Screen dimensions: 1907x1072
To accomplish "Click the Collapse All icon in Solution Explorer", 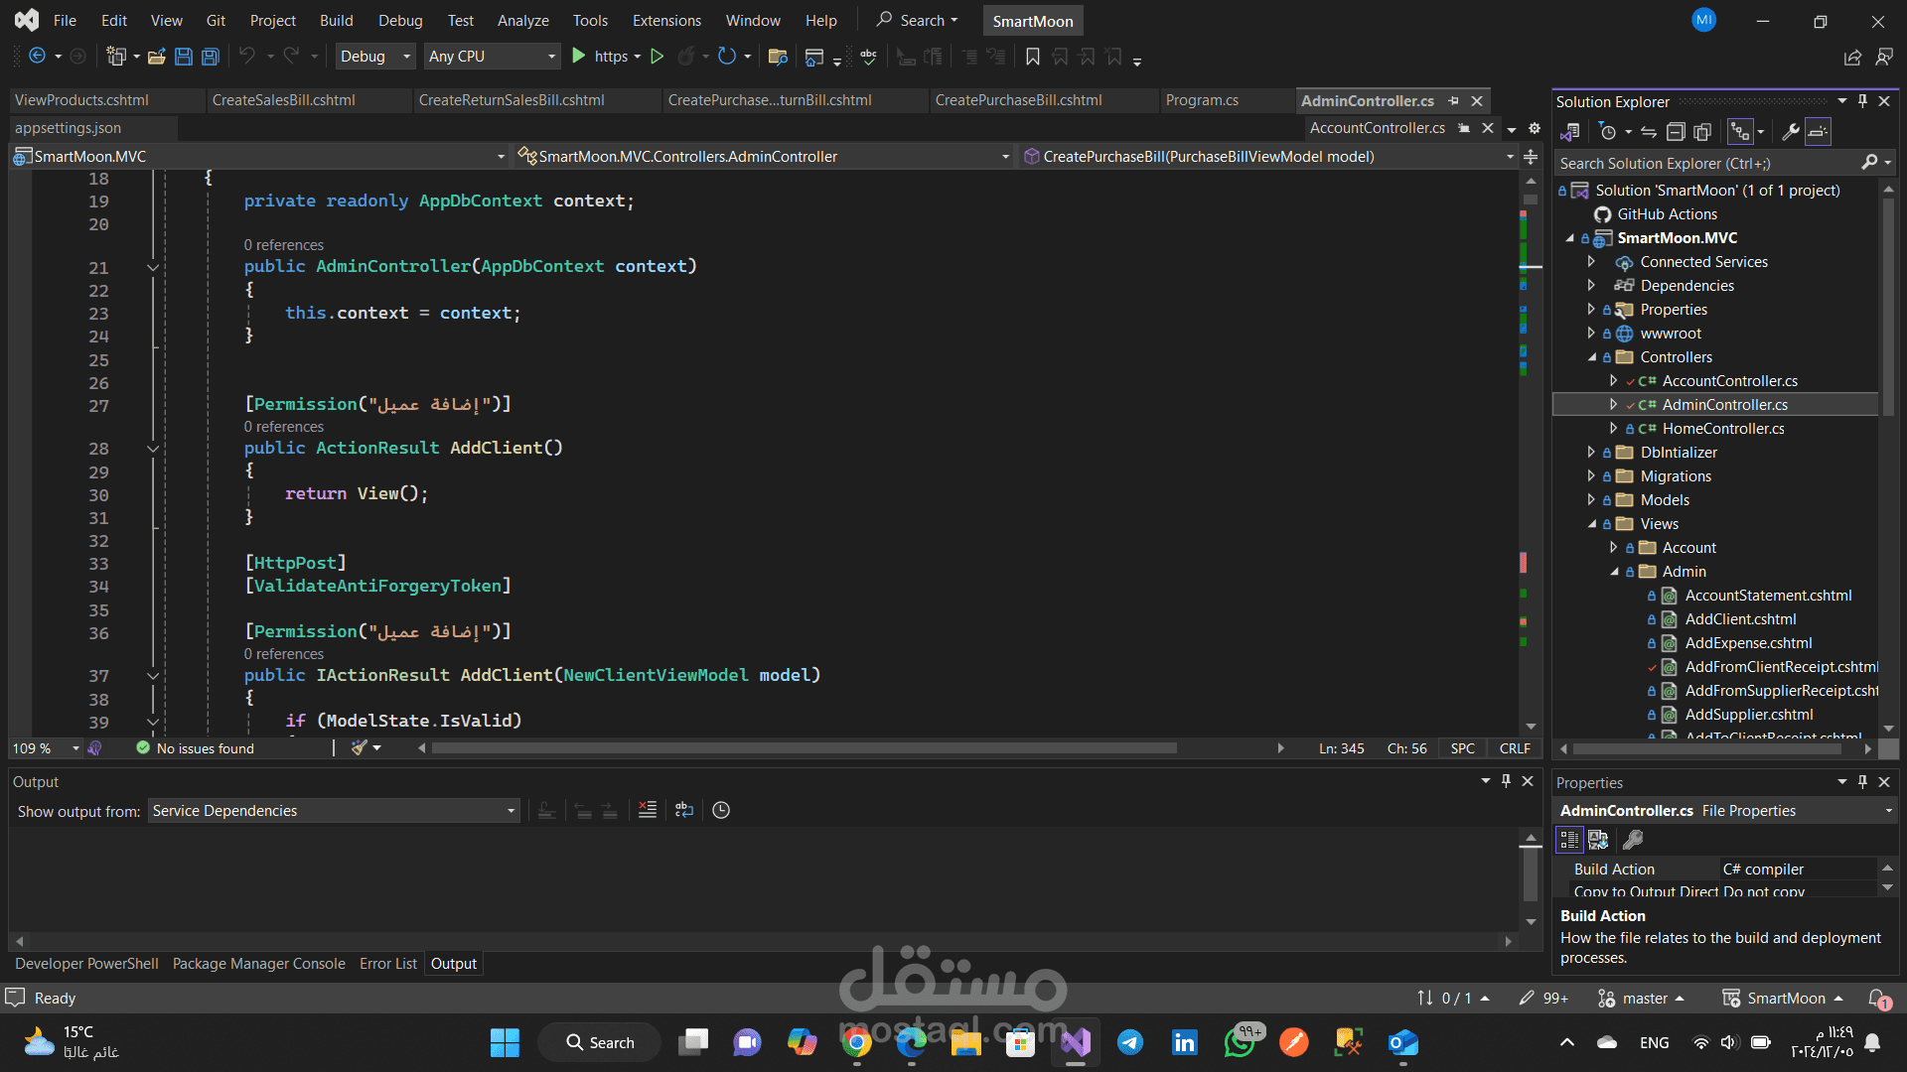I will pos(1676,132).
